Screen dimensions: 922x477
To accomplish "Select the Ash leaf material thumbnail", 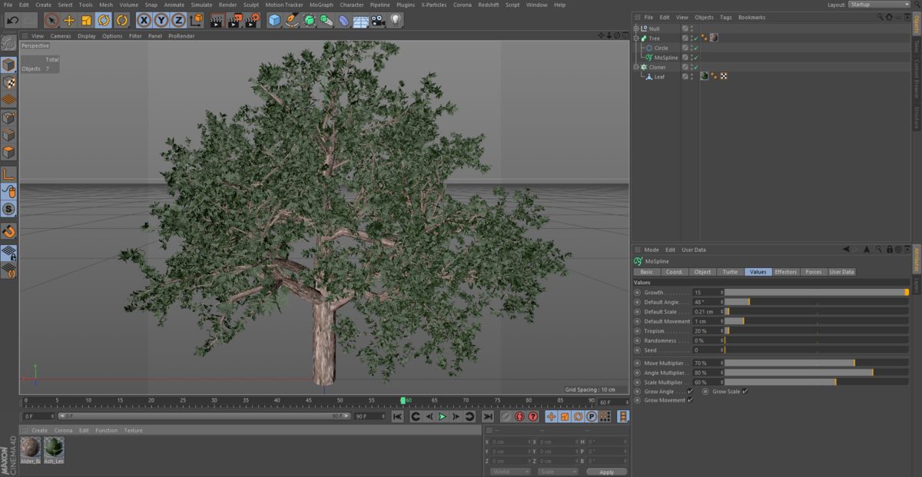I will tap(54, 448).
